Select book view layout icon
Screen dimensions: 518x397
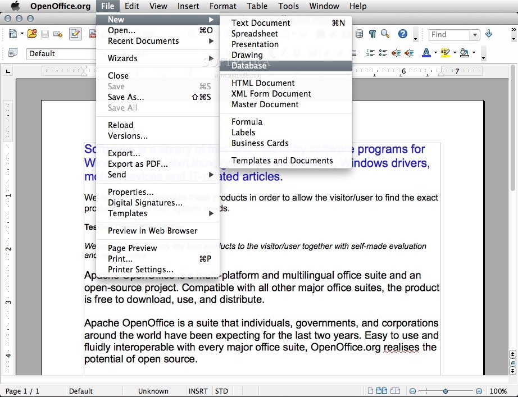coord(395,391)
